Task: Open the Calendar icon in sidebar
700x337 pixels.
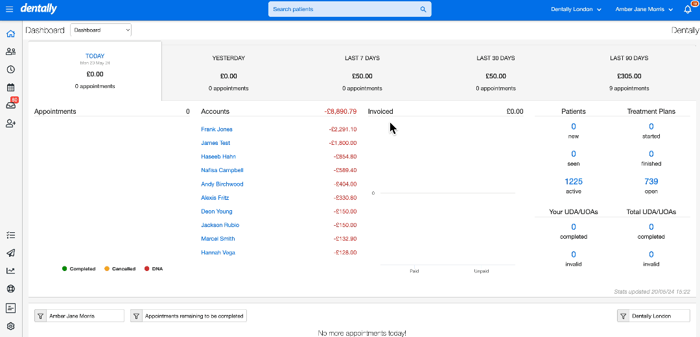Action: 11,87
